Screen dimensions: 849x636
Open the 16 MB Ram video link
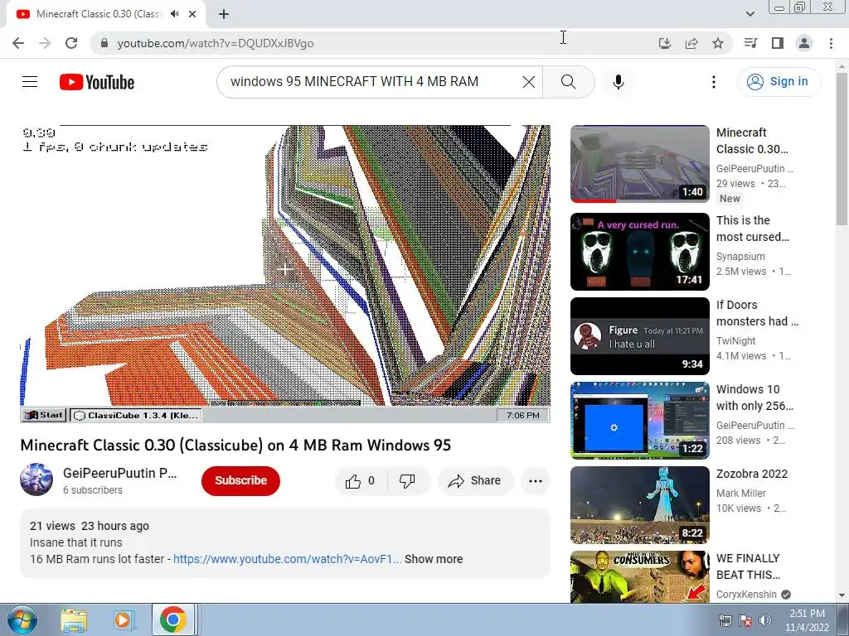[x=287, y=559]
